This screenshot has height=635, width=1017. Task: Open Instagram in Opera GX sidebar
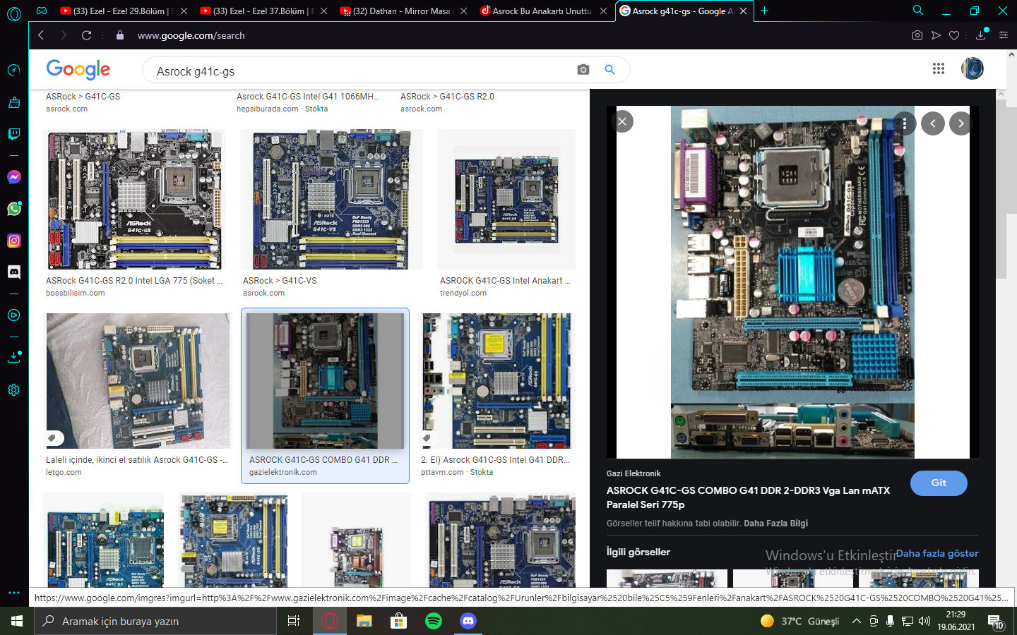(13, 241)
